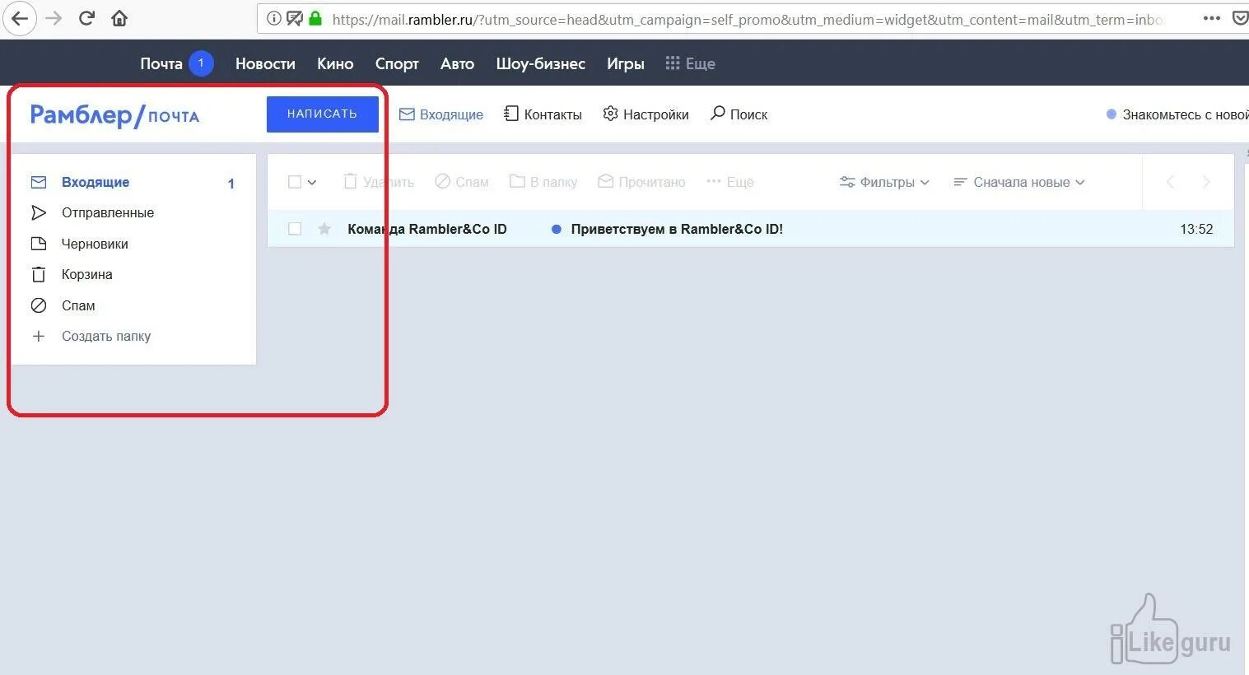The height and width of the screenshot is (675, 1249).
Task: Click the Прочитано mark-as-read button
Action: click(x=641, y=182)
